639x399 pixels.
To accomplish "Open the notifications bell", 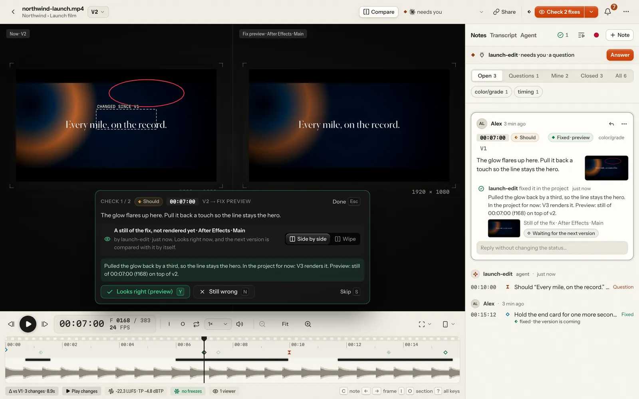I will click(607, 12).
